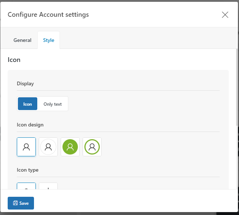Click the floppy disk icon on Save
Viewport: 239px width, 215px height.
(x=15, y=203)
